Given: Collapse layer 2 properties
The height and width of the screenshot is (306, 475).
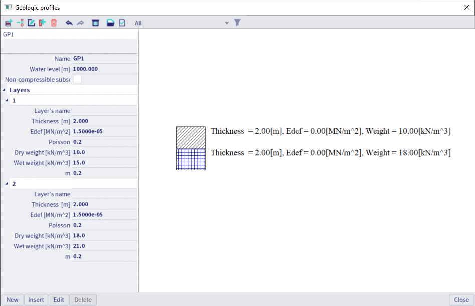Looking at the screenshot, I should point(7,184).
